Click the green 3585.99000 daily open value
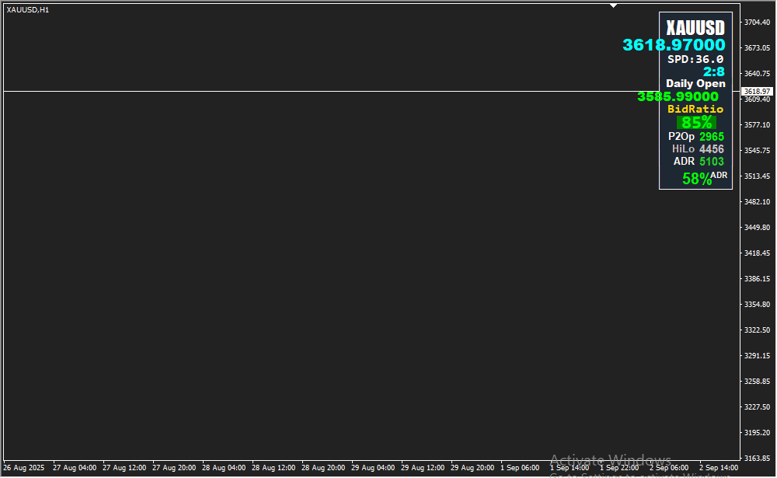 pyautogui.click(x=678, y=96)
